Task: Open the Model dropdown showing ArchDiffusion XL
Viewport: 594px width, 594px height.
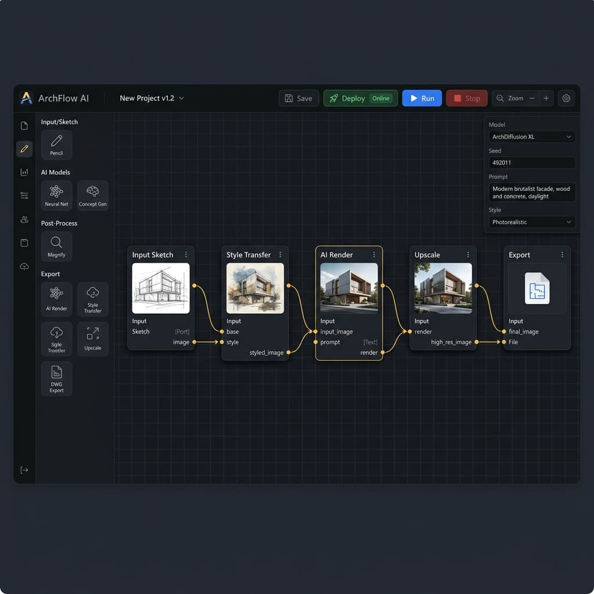Action: [531, 136]
